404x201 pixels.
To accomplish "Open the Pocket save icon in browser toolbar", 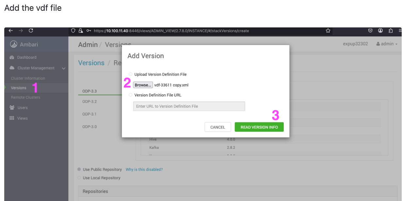I will (x=370, y=31).
